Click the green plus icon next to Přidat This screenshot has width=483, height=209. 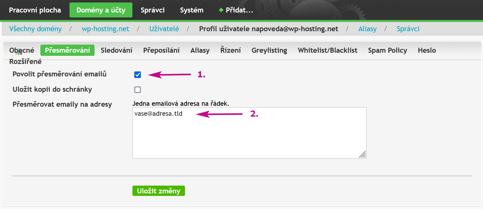221,10
